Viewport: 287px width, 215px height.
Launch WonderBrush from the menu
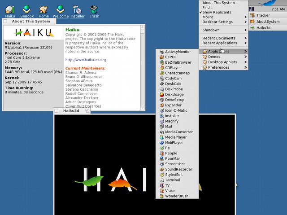tap(177, 196)
